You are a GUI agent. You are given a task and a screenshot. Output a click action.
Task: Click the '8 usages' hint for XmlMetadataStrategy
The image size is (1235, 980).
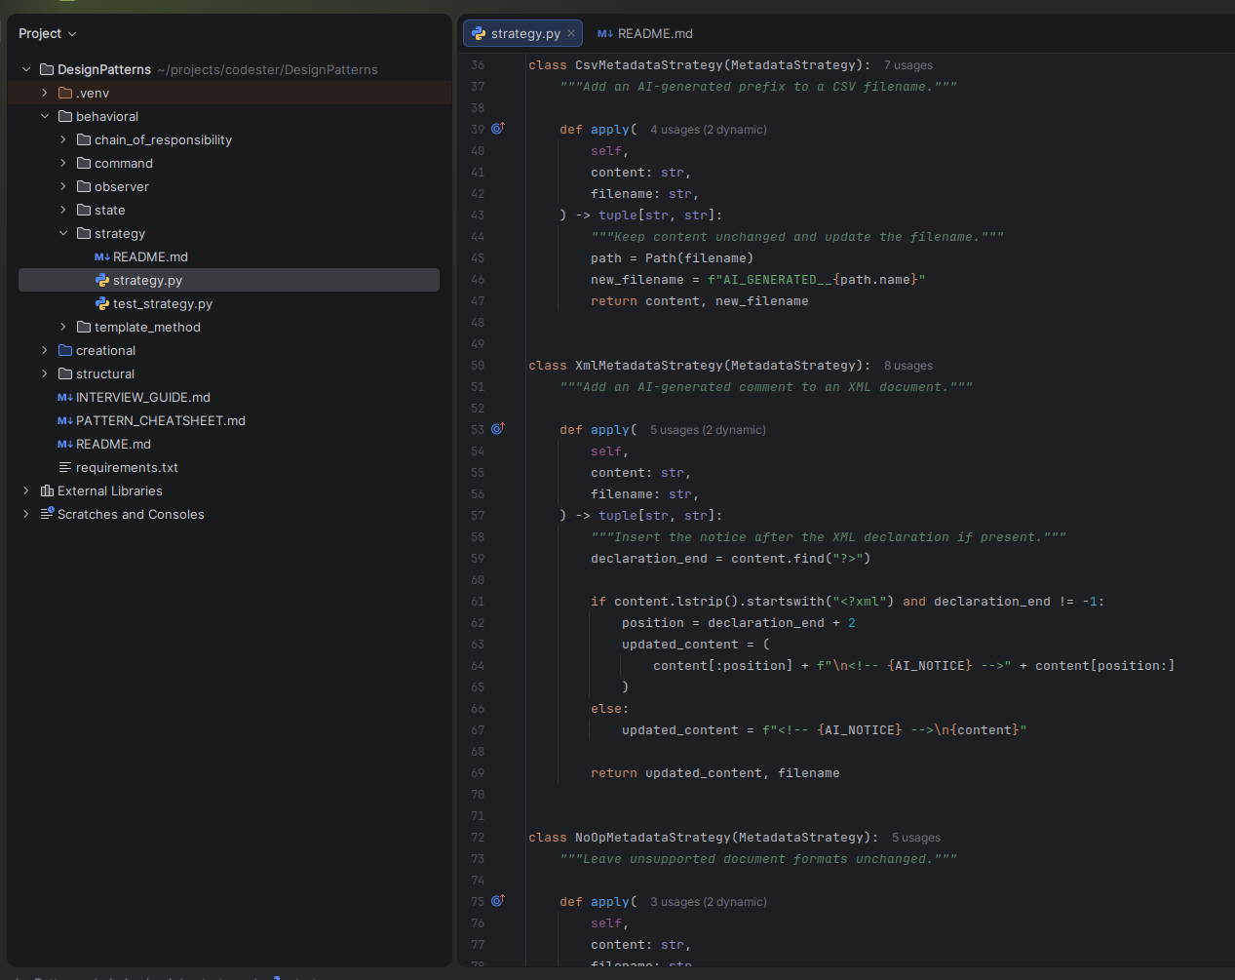tap(908, 366)
